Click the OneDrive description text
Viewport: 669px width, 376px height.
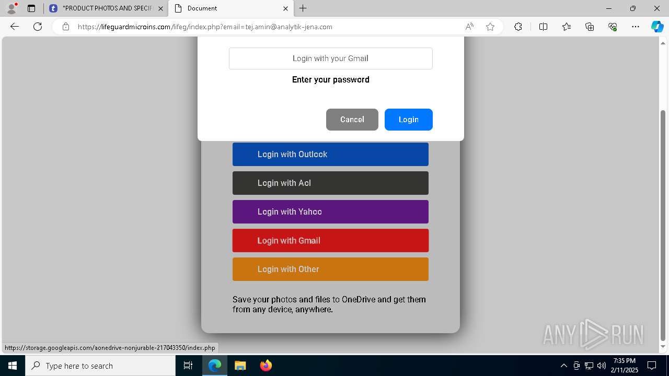click(329, 304)
